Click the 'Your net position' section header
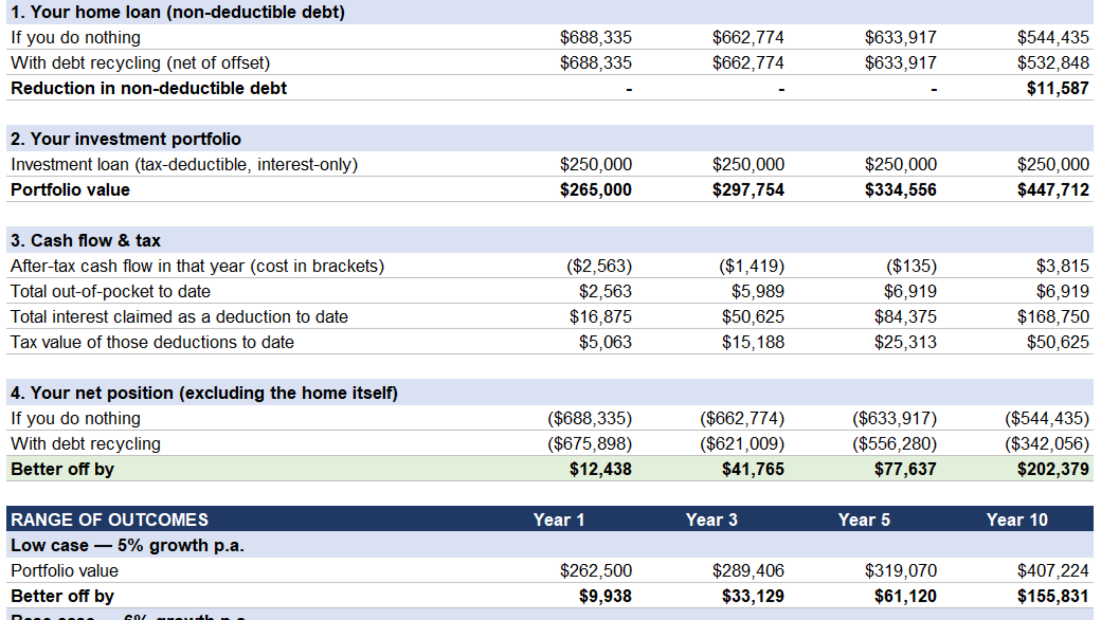The image size is (1101, 620). 549,393
